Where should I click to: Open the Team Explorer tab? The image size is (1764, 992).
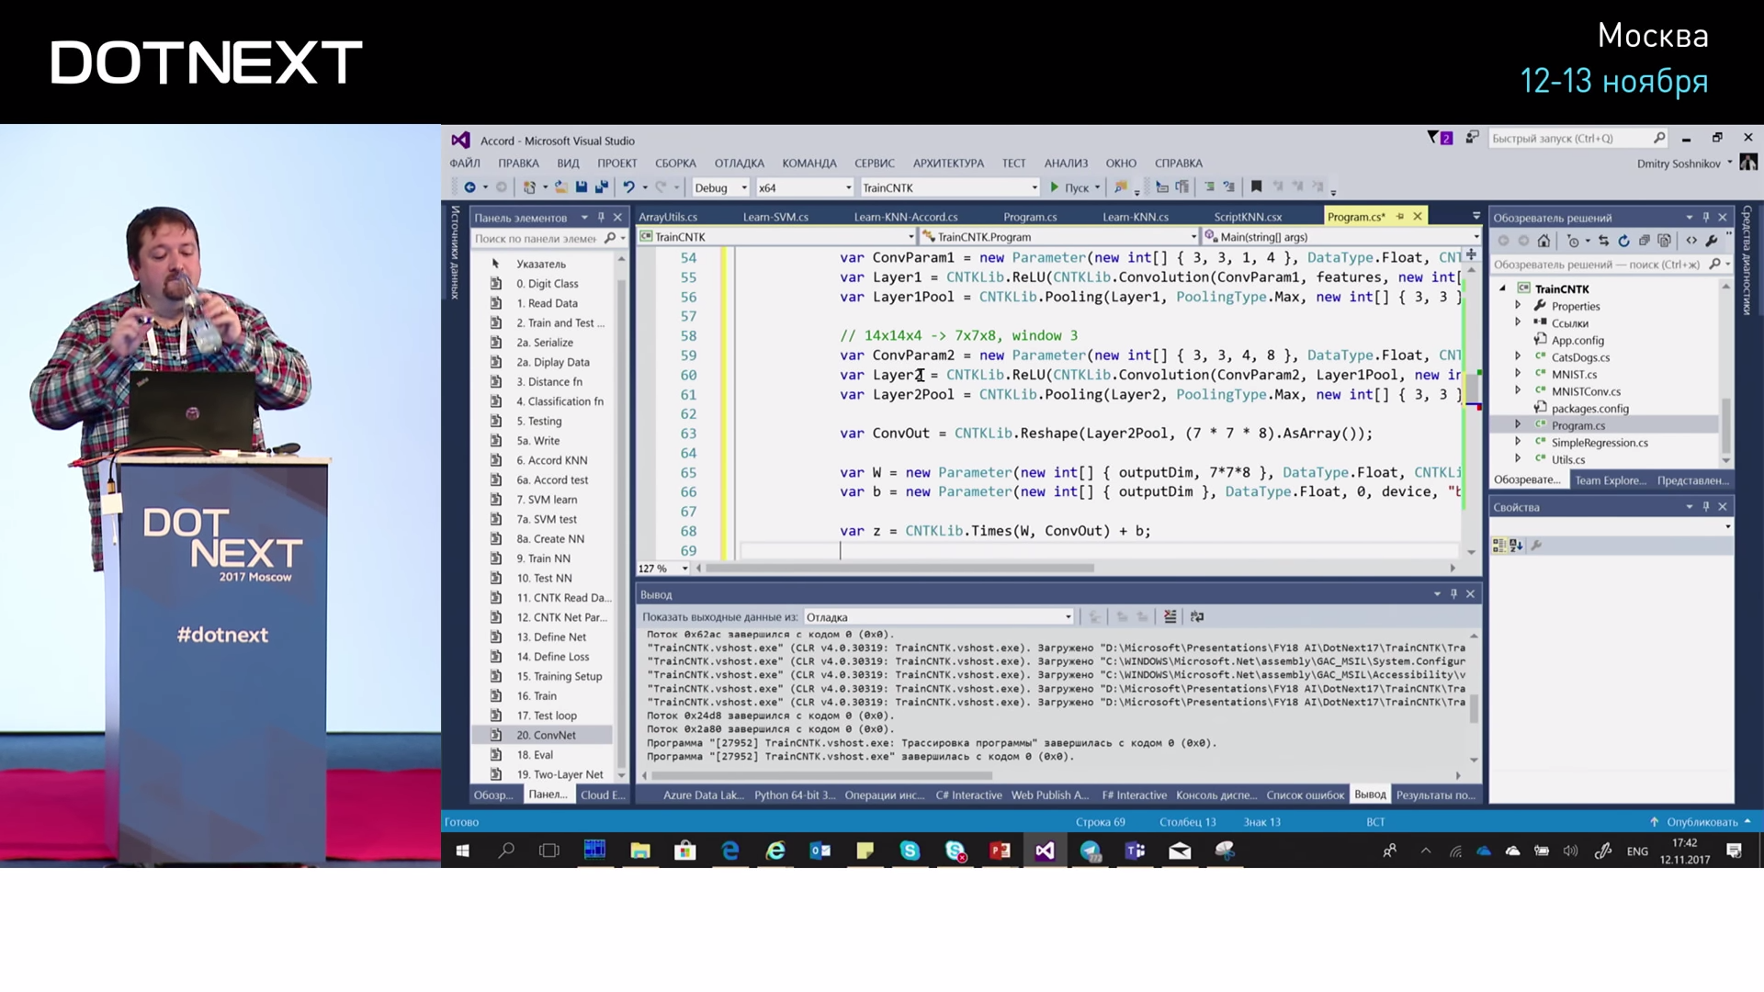1610,480
